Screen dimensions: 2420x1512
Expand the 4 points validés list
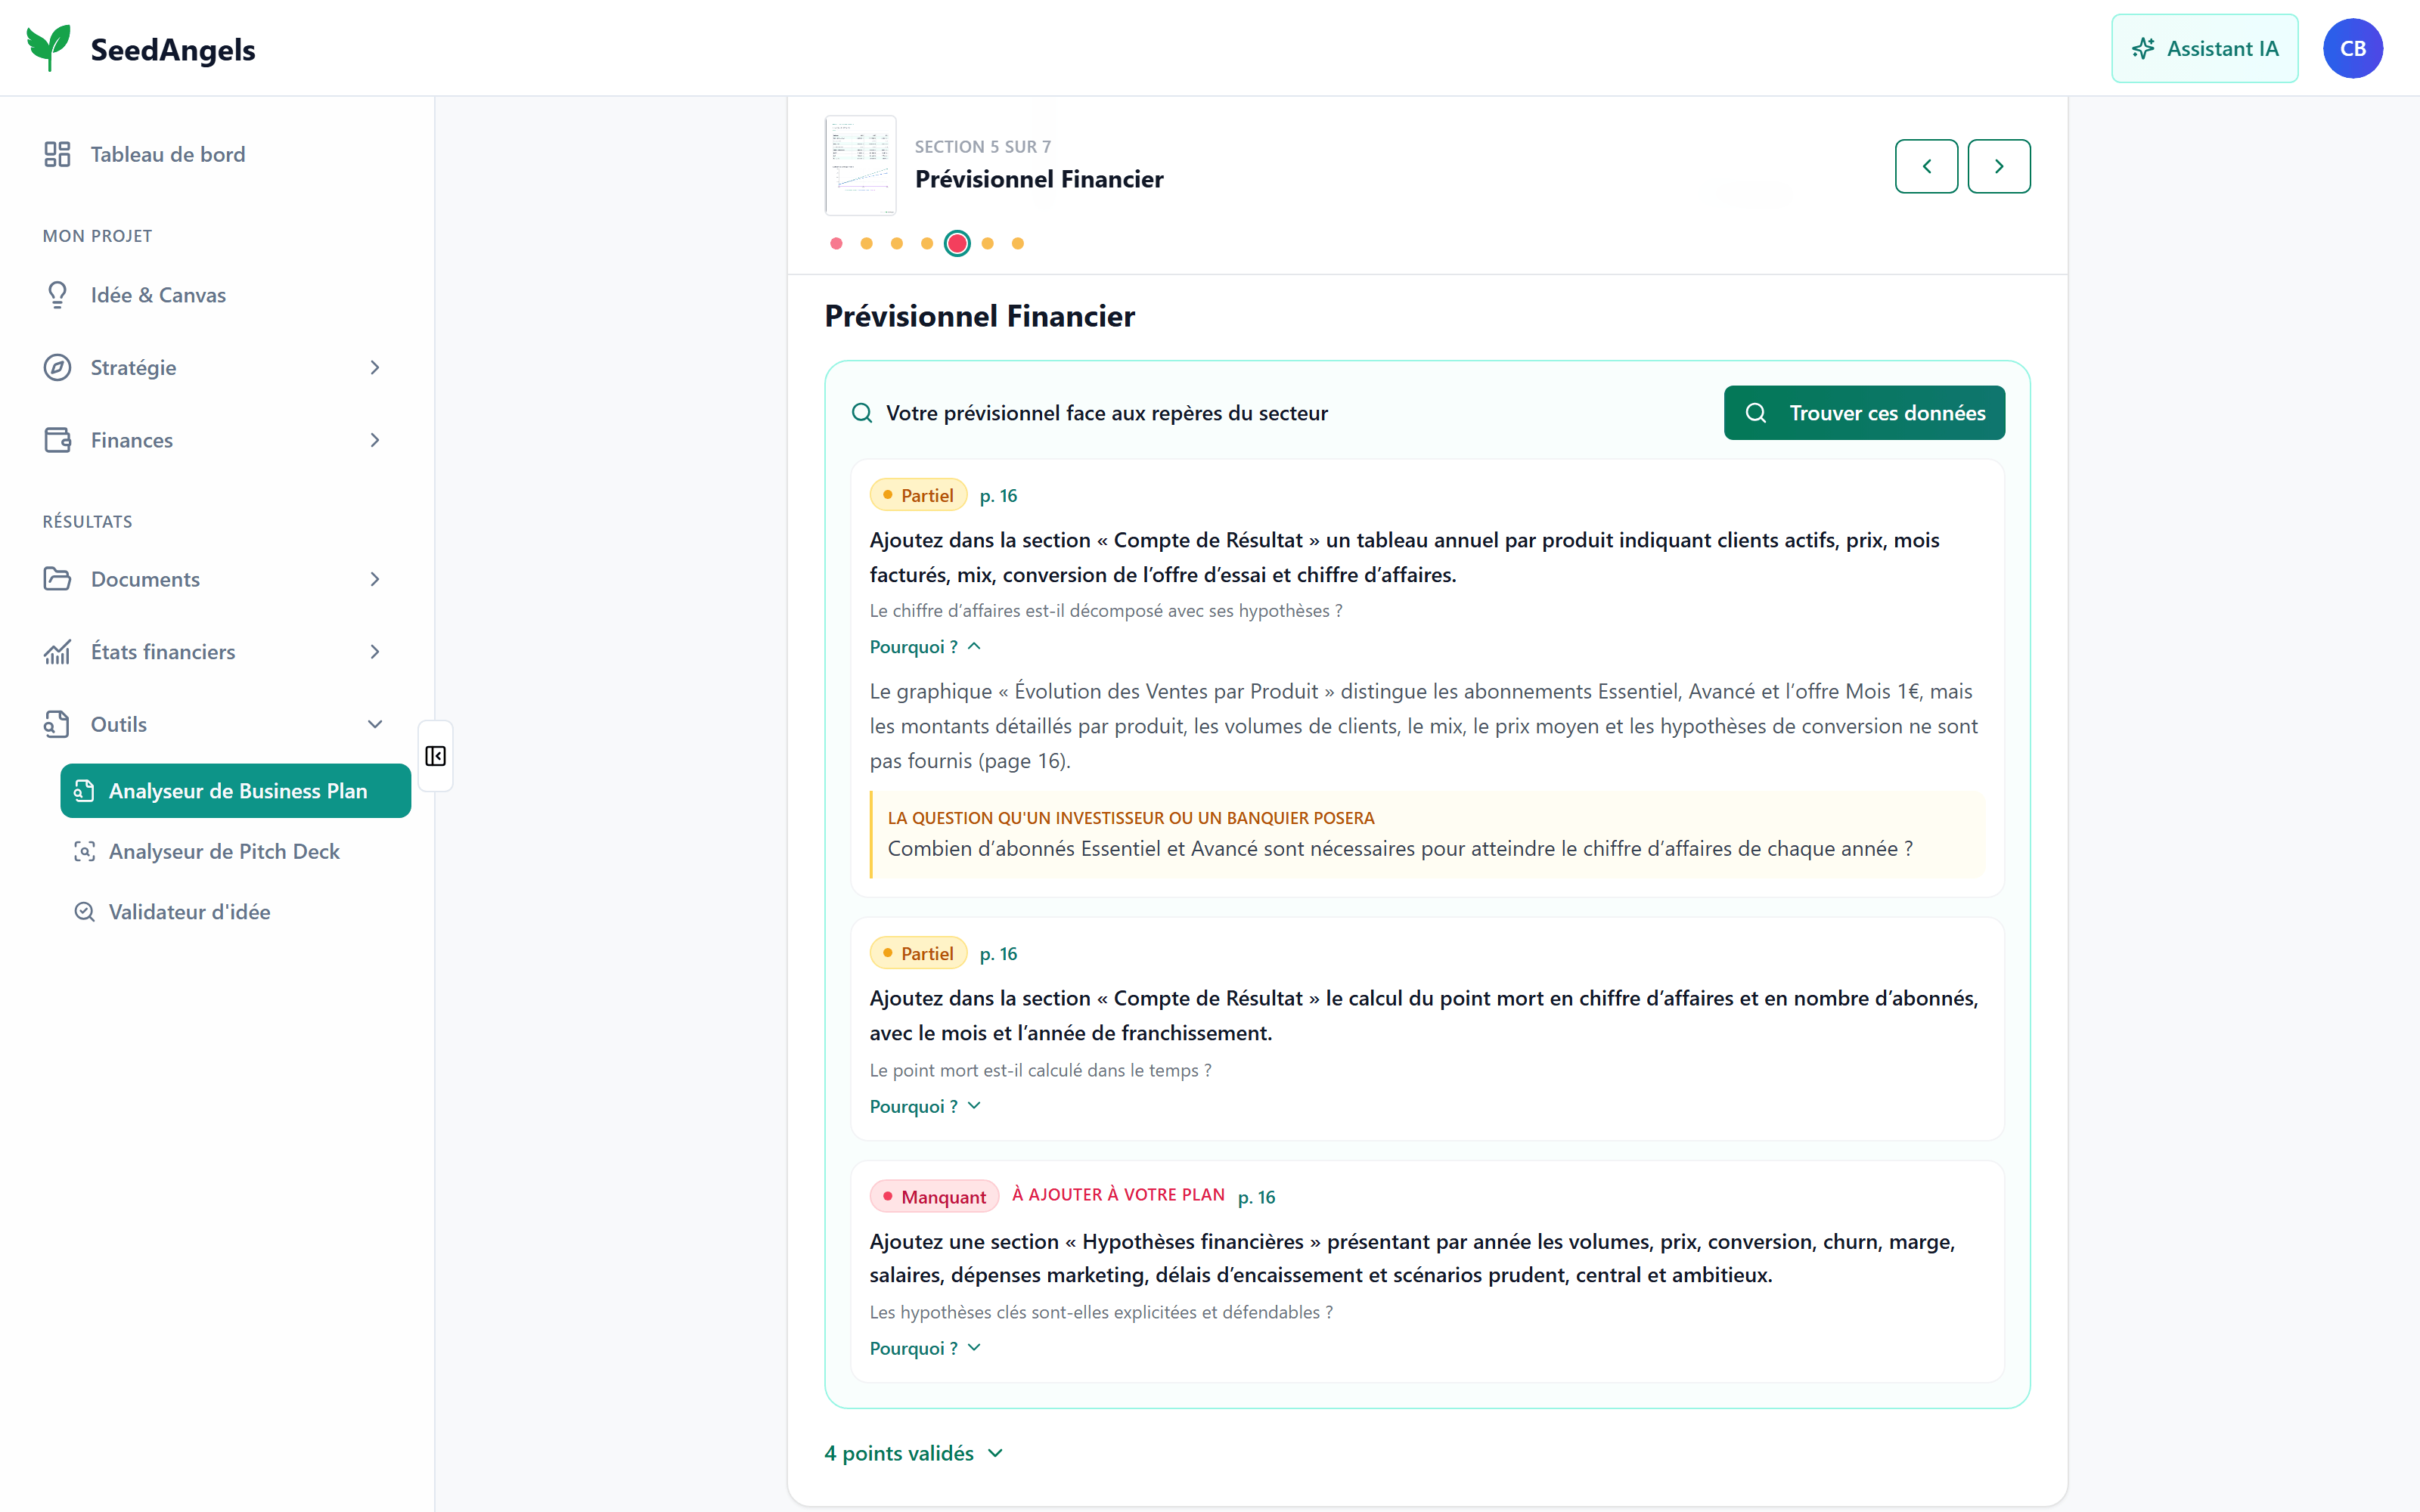(913, 1453)
